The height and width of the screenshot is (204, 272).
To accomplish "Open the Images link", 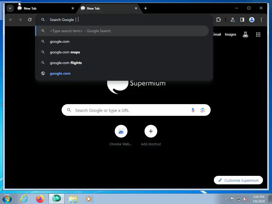I will click(x=230, y=34).
